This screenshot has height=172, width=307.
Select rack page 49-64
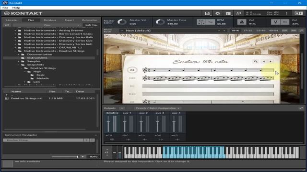(273, 31)
